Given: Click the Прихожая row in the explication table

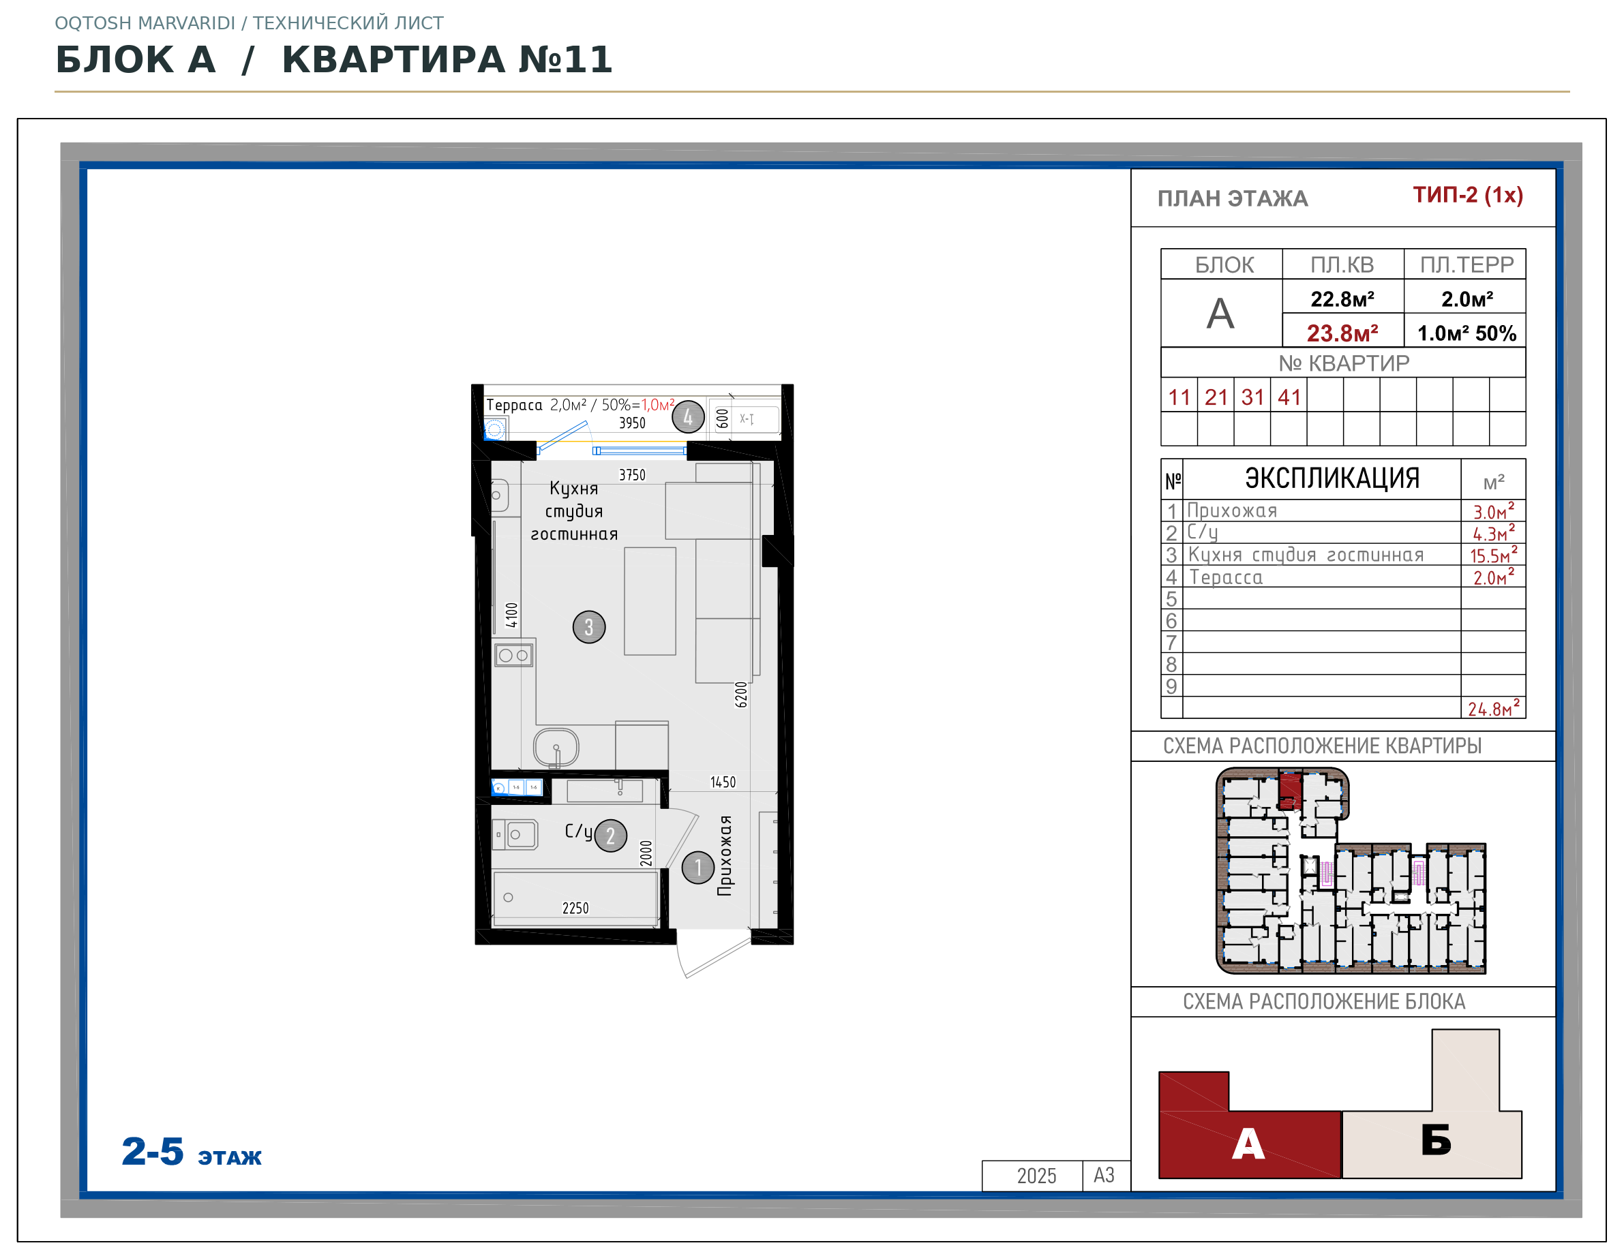Looking at the screenshot, I should coord(1343,510).
